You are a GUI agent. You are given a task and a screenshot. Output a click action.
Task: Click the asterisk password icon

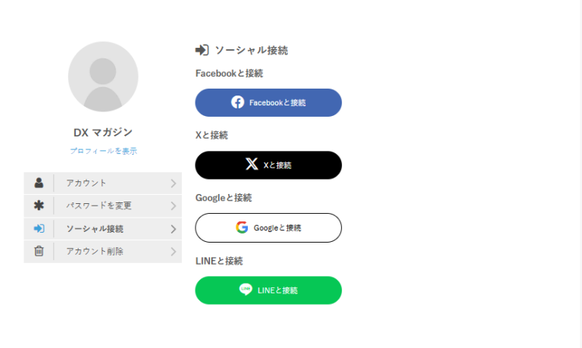pos(39,205)
